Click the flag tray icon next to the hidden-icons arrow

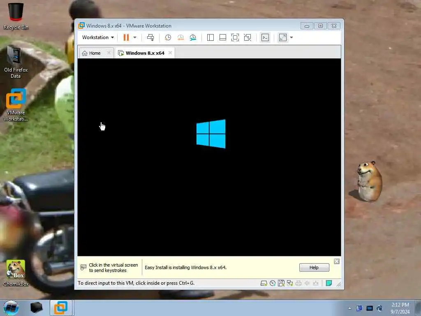[x=359, y=308]
